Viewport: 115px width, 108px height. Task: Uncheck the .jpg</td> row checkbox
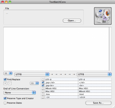click(x=43, y=83)
